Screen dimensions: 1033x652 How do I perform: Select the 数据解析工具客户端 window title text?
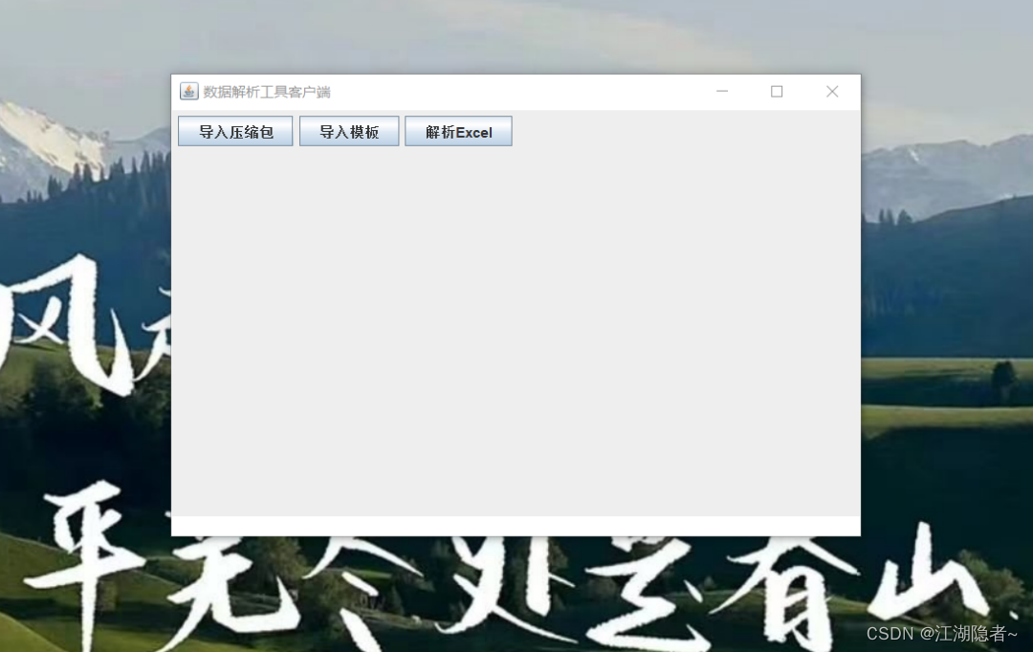267,92
